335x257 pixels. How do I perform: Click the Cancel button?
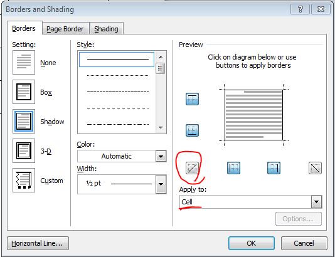click(x=304, y=243)
